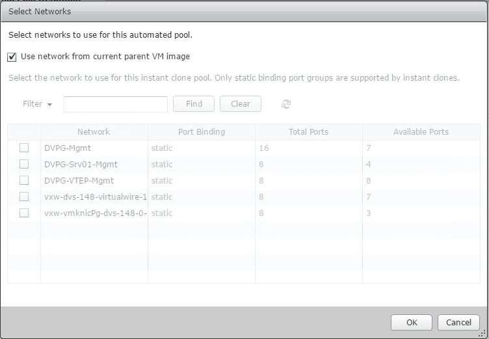Check the vxw-dvs-148-virtualwire network box
Viewport: 489px width, 339px height.
pos(24,197)
